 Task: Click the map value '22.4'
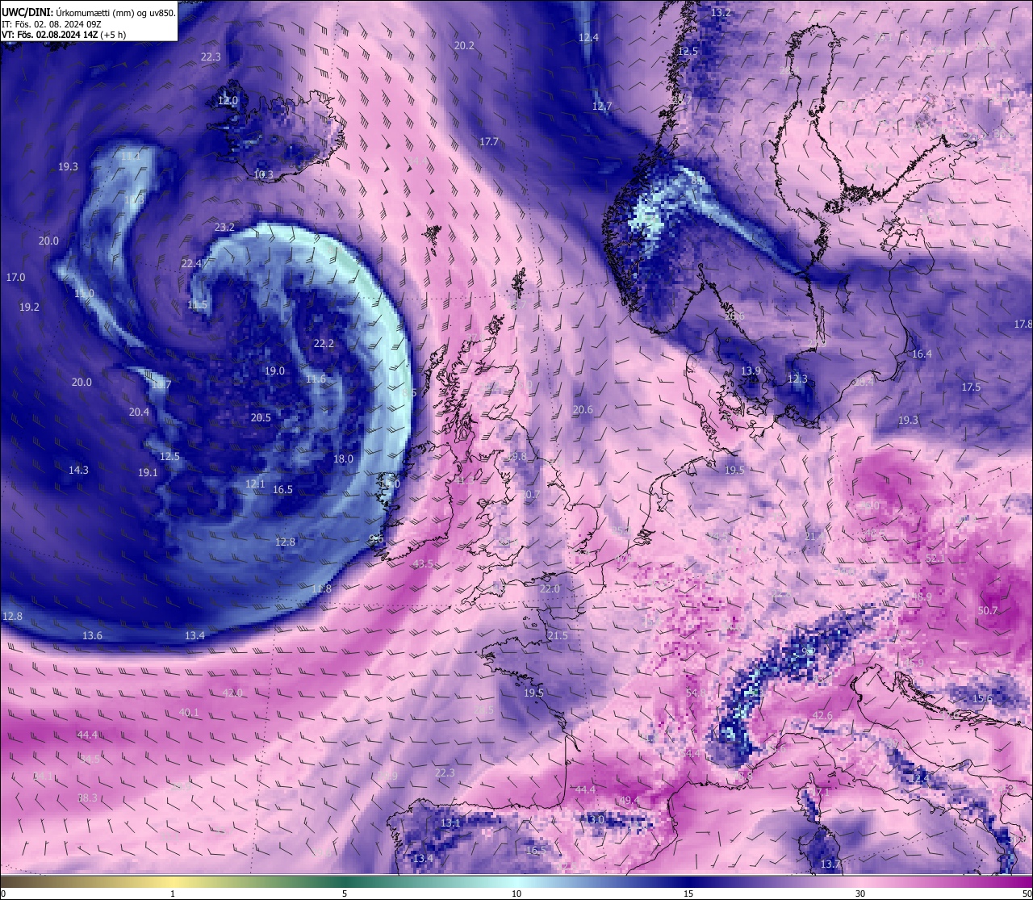click(x=191, y=264)
